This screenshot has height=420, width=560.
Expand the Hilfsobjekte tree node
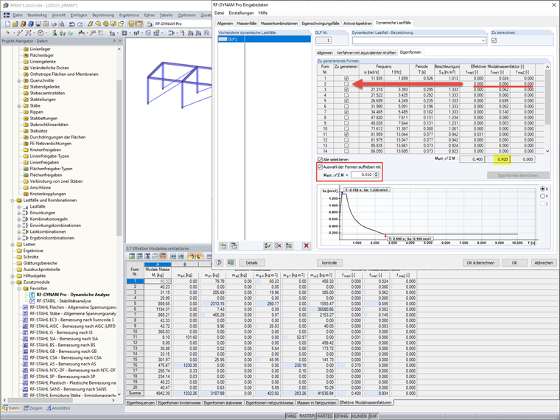[13, 276]
